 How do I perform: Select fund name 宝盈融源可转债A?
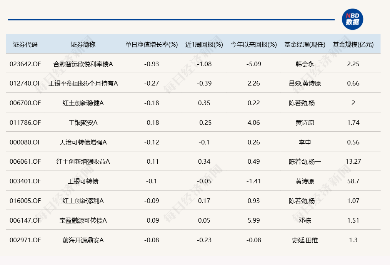click(x=83, y=220)
